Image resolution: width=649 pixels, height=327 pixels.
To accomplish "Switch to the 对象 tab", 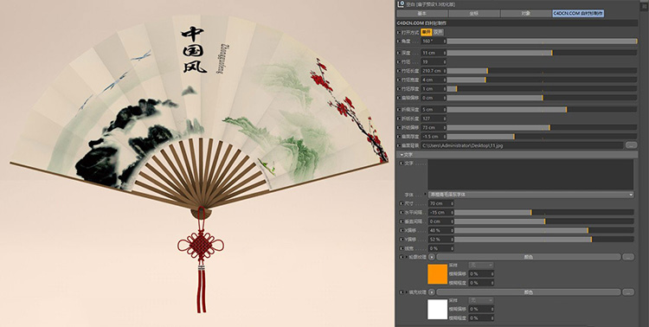I will point(526,14).
